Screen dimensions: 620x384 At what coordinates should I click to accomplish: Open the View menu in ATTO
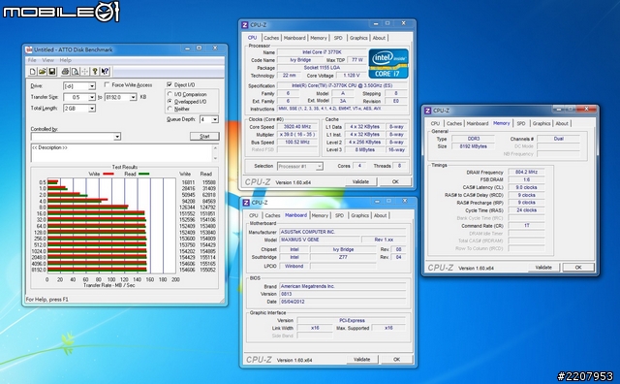(x=47, y=60)
